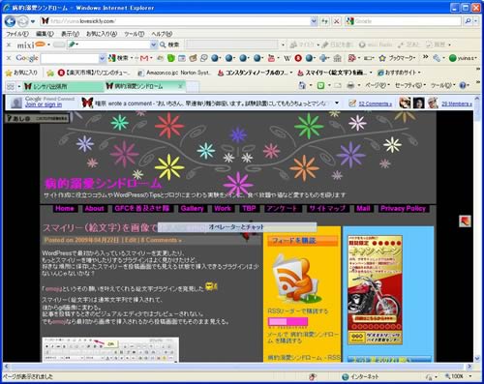The width and height of the screenshot is (484, 384).
Task: Close the mixi toolbar with its X
Action: 9,44
